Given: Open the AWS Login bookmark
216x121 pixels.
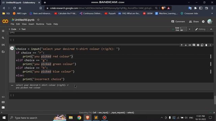Looking at the screenshot, I should 20,13.
